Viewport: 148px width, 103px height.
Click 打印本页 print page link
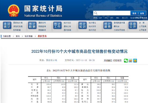tap(117, 61)
